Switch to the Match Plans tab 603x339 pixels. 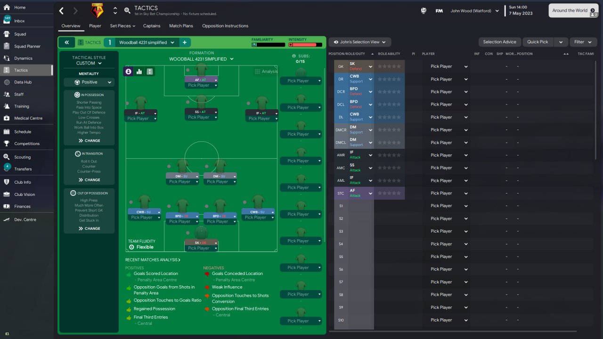pyautogui.click(x=181, y=26)
